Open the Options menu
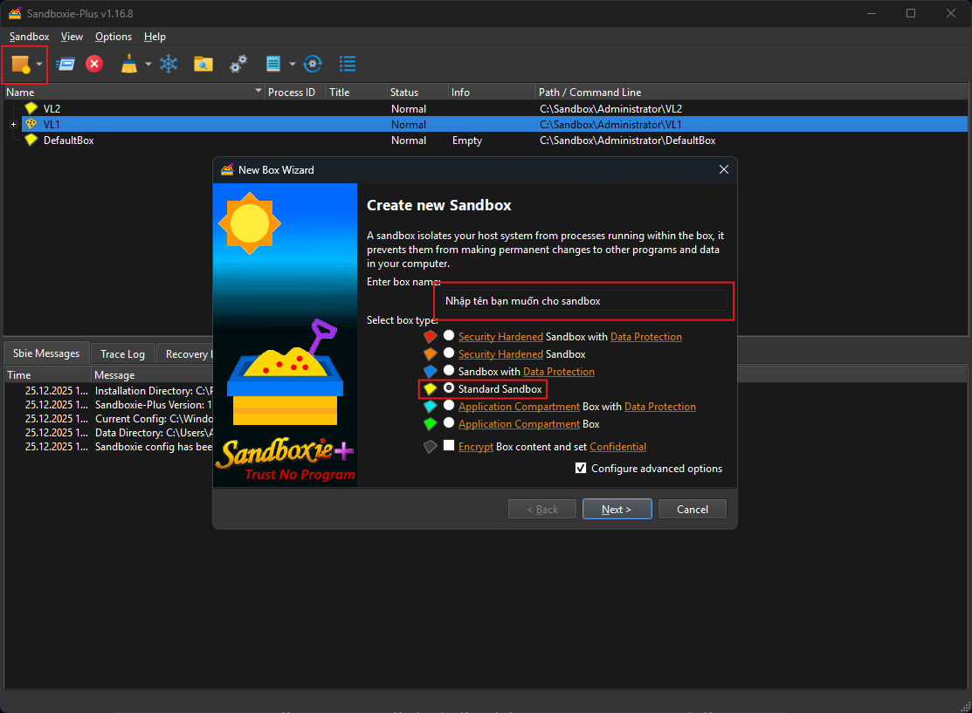 114,37
